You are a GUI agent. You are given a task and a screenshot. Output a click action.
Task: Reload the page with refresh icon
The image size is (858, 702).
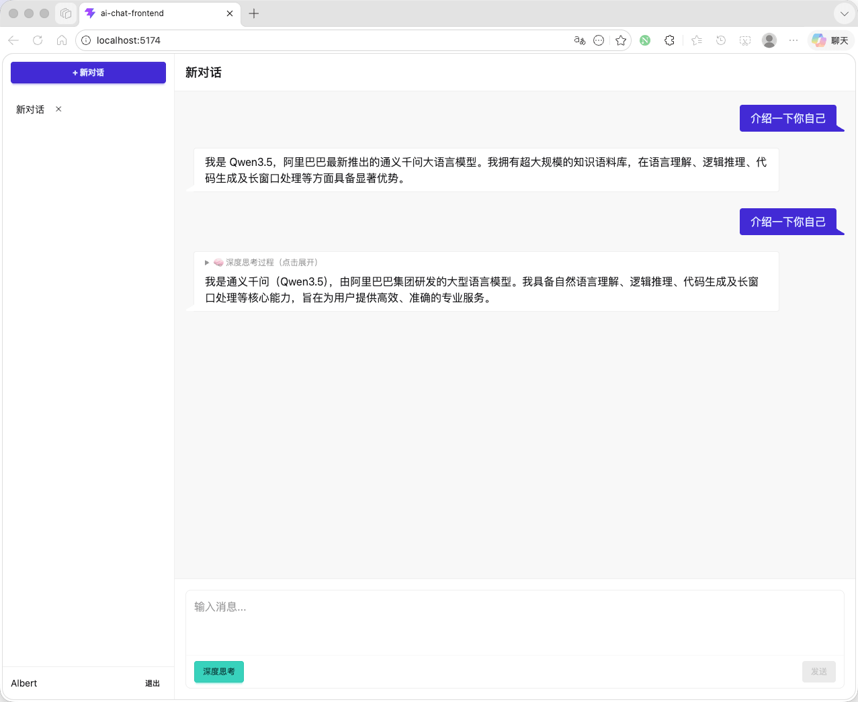pyautogui.click(x=38, y=40)
